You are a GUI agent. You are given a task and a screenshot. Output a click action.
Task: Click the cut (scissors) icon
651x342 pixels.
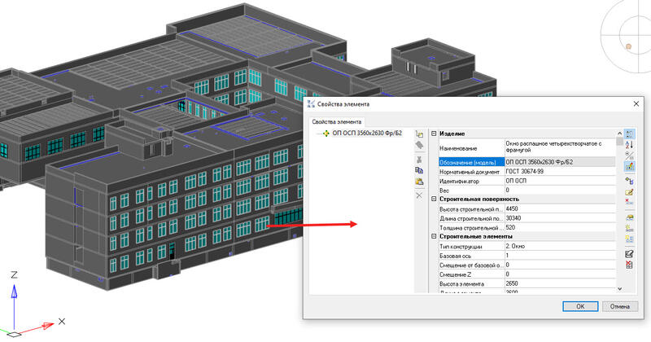pos(420,159)
